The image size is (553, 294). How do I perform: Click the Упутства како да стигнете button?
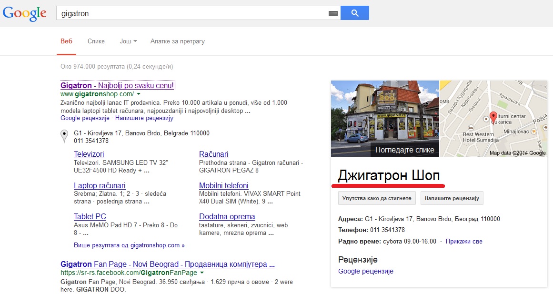pyautogui.click(x=377, y=198)
